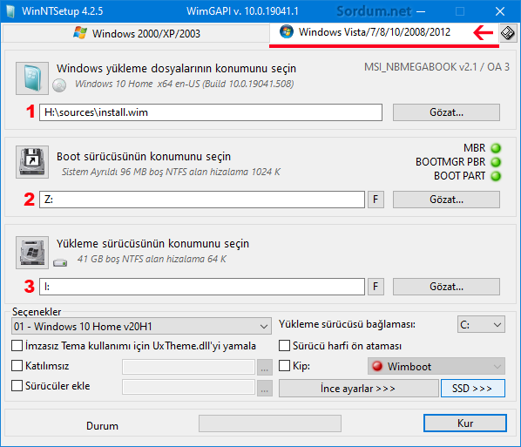Click F format button next to I: field

point(376,287)
